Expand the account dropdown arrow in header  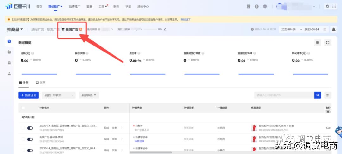click(314, 7)
